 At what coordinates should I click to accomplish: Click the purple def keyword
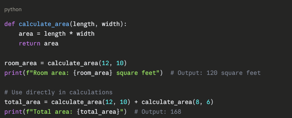(10, 24)
